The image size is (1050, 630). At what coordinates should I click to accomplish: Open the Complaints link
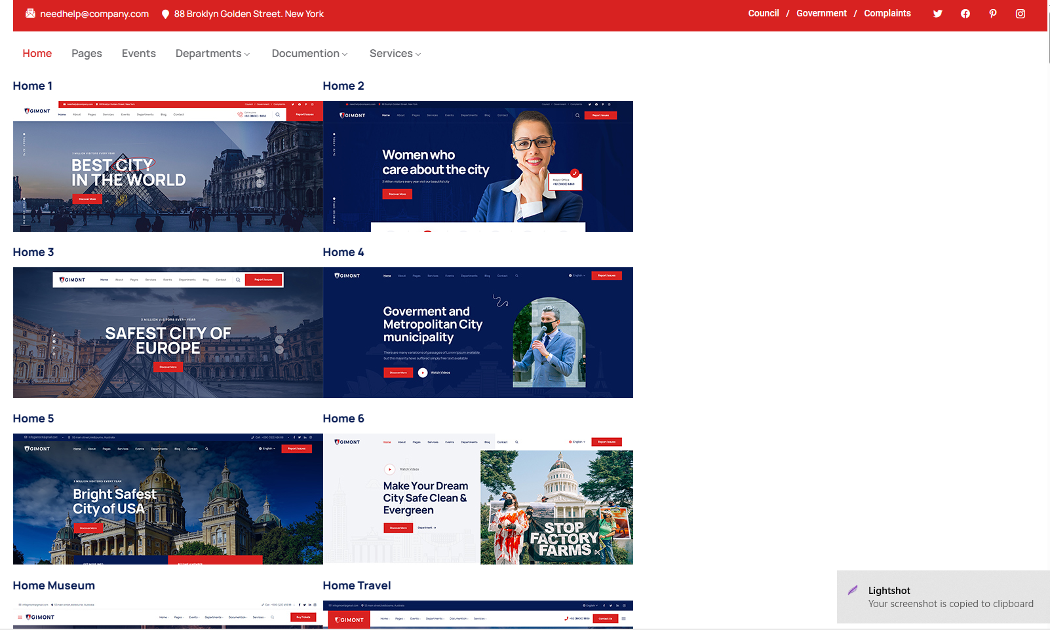[887, 13]
